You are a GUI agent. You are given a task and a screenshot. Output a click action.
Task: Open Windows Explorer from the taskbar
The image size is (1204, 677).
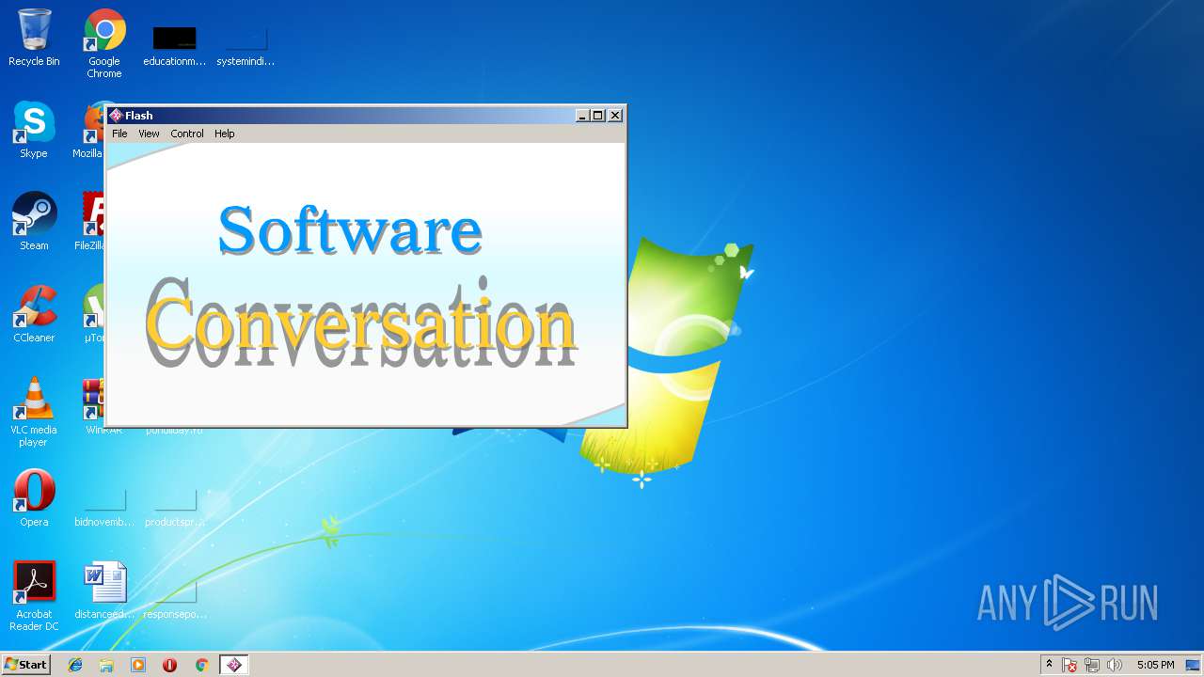coord(106,665)
